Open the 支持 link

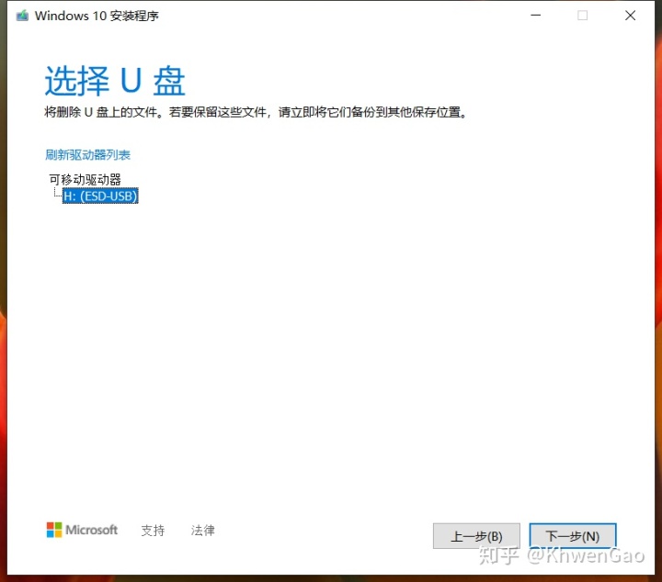[x=153, y=531]
